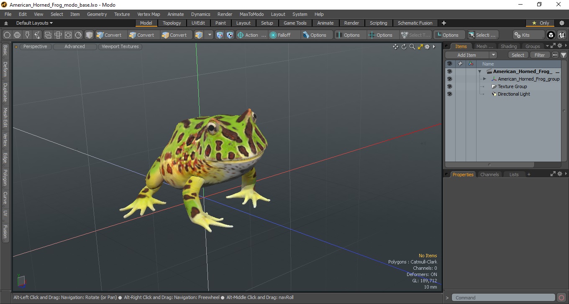Open the Default Layouts dropdown
The width and height of the screenshot is (569, 304).
pos(34,23)
